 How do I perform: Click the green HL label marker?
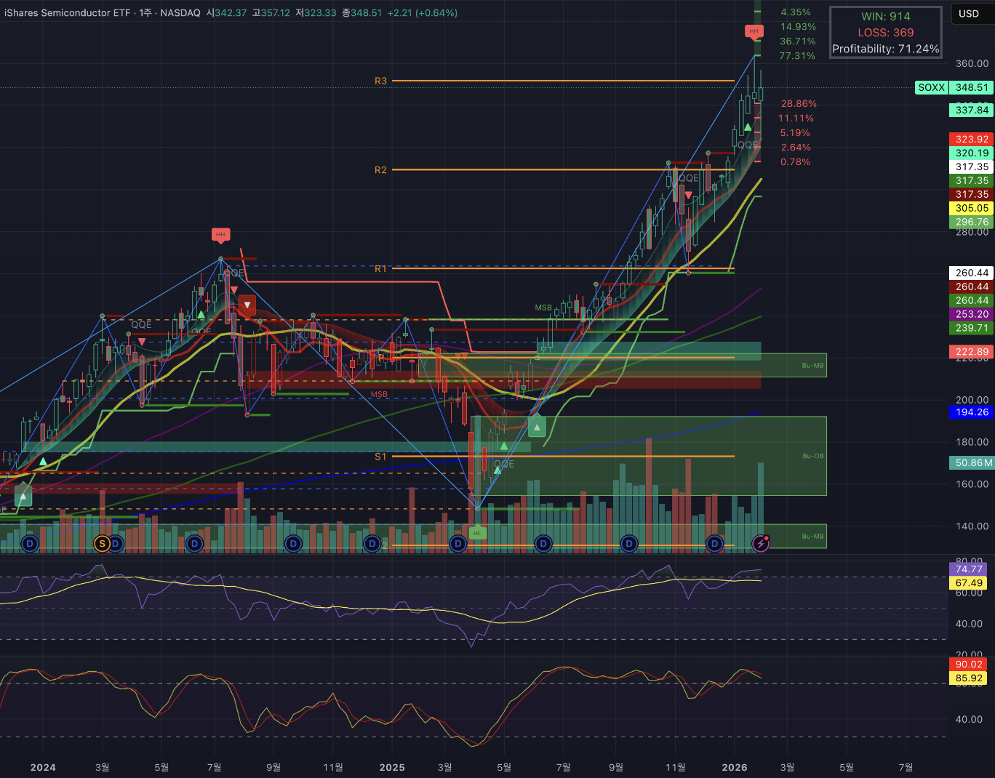(x=477, y=533)
